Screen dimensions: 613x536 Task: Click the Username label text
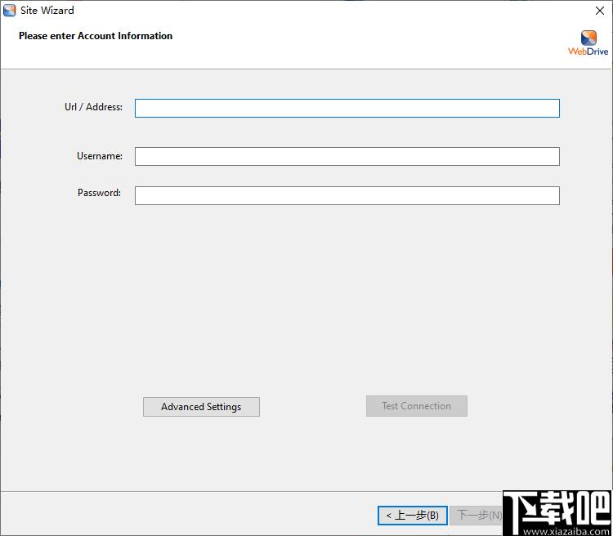(100, 156)
